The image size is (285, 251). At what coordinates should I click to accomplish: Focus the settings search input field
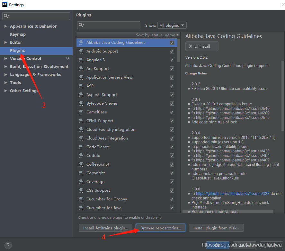pos(36,16)
